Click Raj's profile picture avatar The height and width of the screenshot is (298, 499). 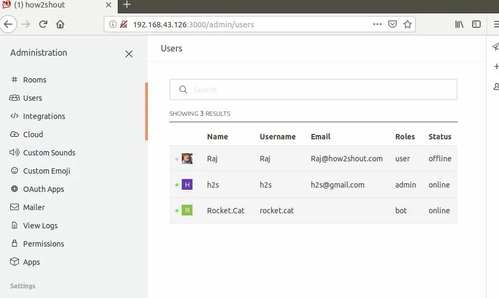tap(187, 158)
